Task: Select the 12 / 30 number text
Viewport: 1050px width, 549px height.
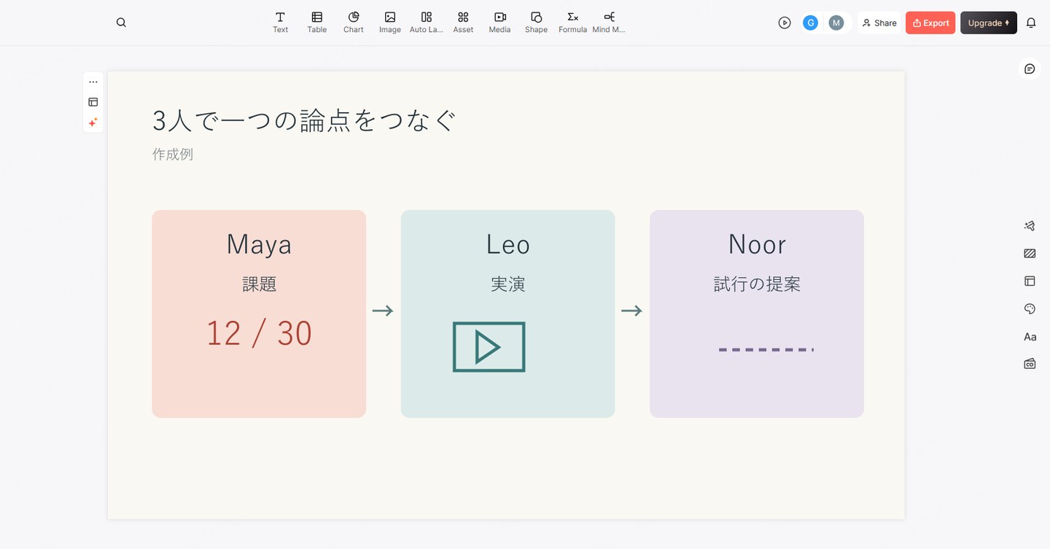Action: pyautogui.click(x=259, y=334)
